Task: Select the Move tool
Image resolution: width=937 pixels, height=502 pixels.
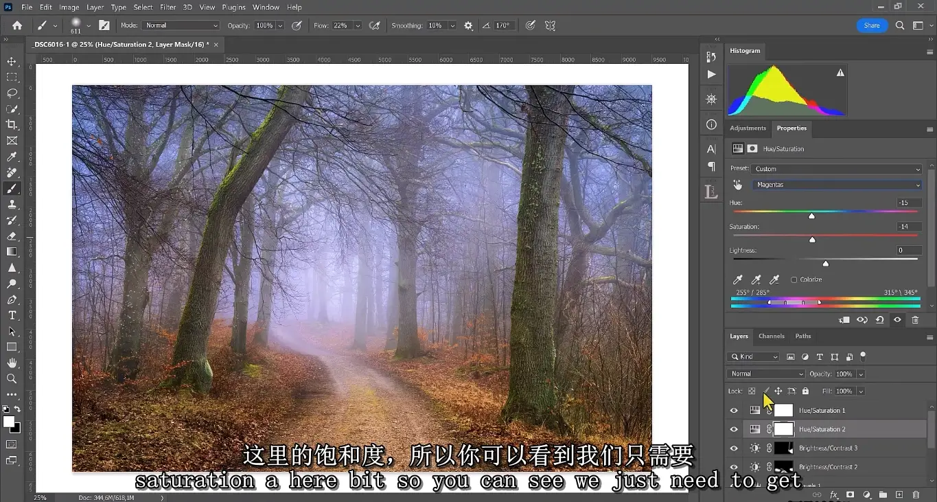Action: (12, 62)
